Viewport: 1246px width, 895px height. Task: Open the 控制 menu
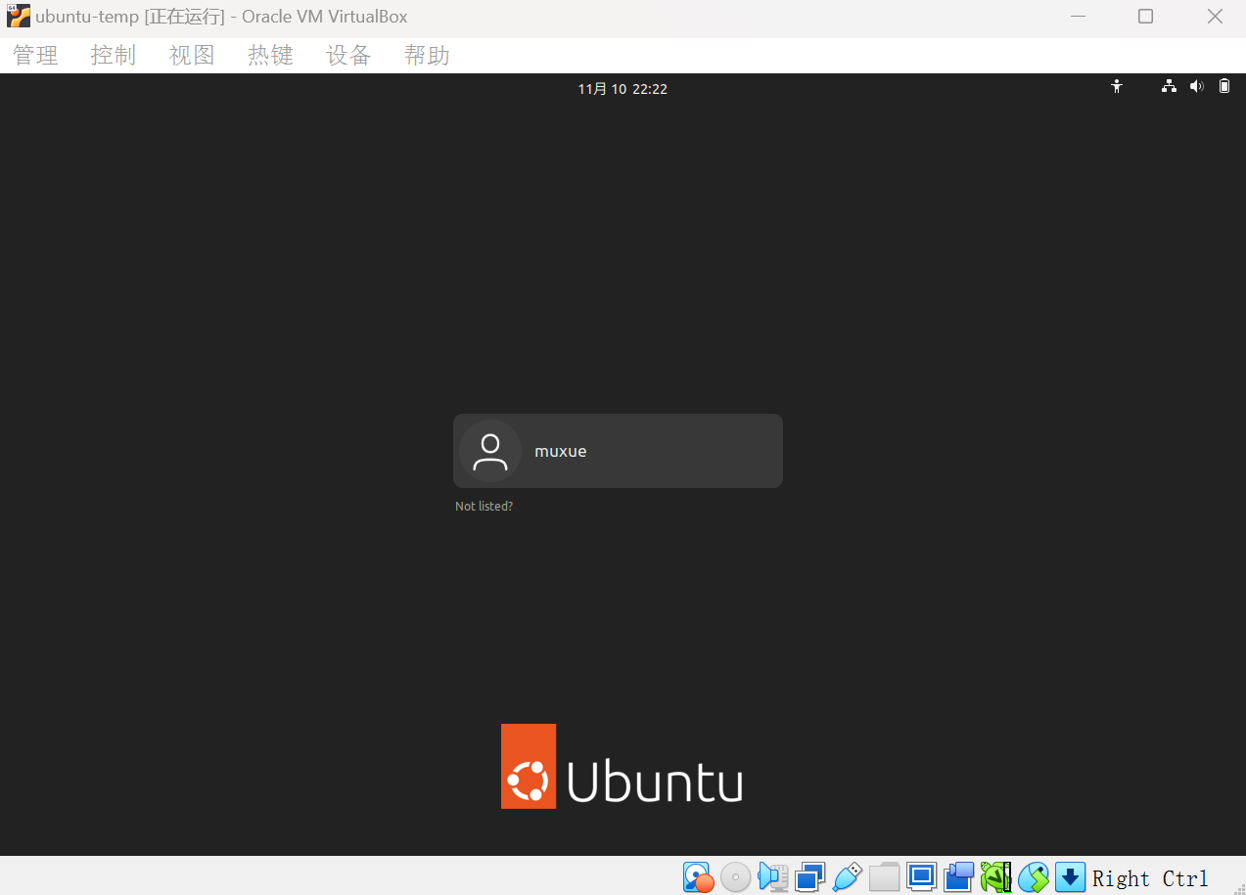pyautogui.click(x=114, y=56)
